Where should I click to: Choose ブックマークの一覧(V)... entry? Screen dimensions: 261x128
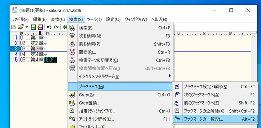(x=215, y=119)
